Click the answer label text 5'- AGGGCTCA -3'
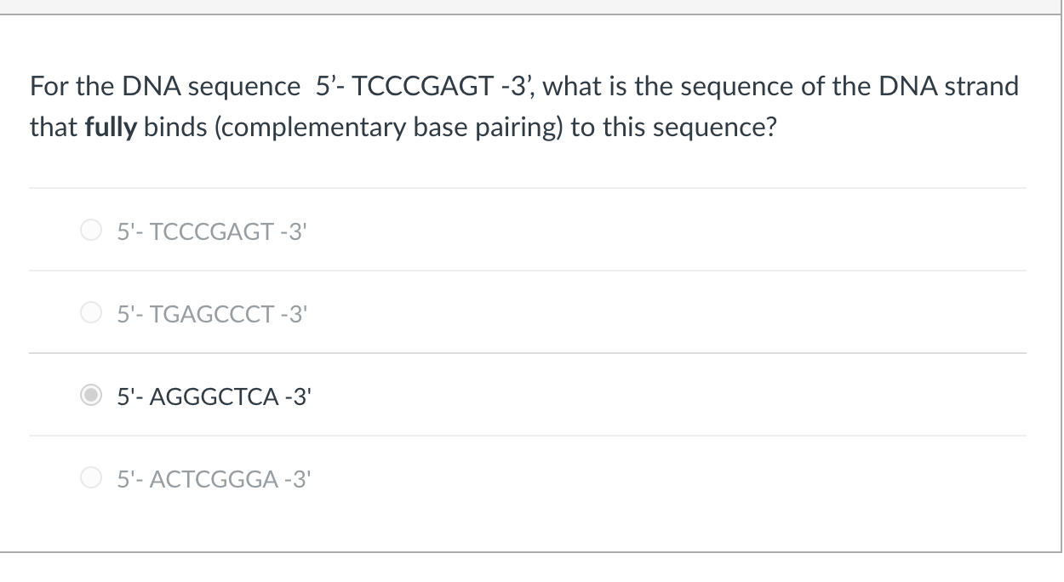 [x=210, y=395]
